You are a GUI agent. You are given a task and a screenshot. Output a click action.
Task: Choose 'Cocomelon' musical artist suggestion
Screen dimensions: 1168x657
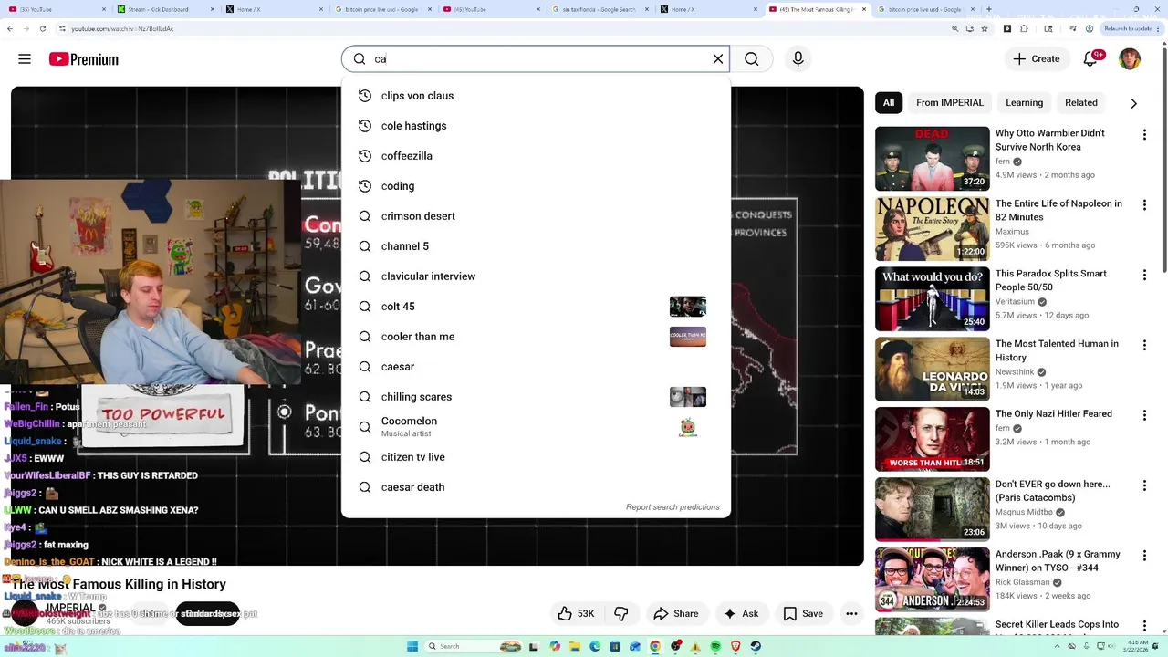pos(536,427)
